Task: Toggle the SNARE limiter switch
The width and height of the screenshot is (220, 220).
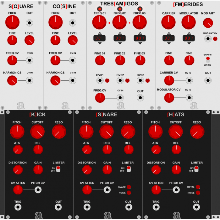Action: click(x=129, y=169)
